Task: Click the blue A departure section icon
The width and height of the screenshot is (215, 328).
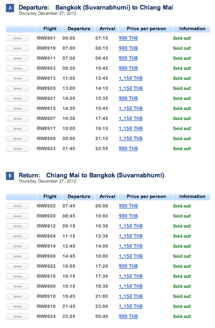Action: coord(10,8)
